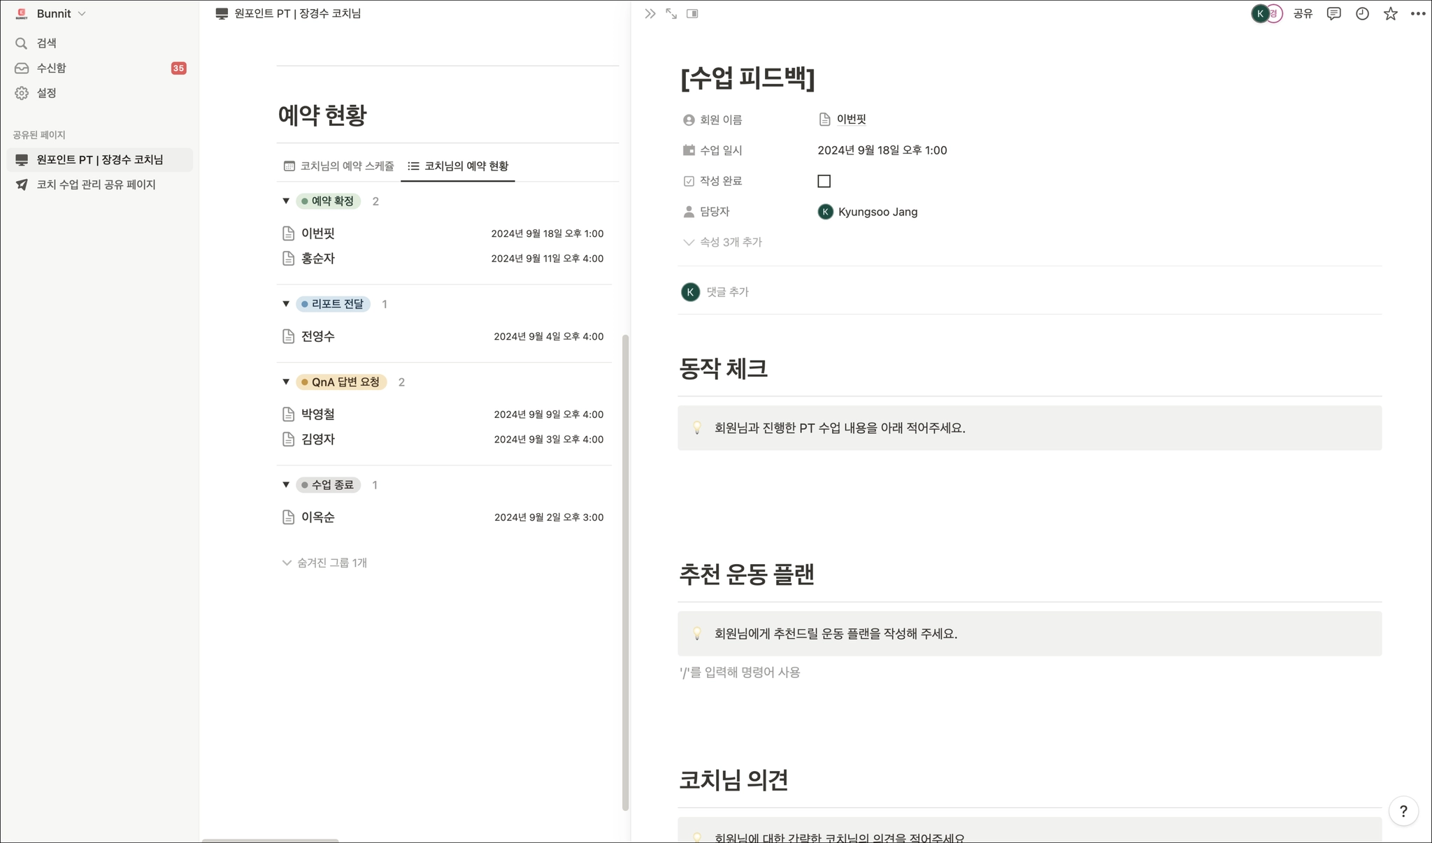Open page in full screen via expand arrows
The width and height of the screenshot is (1432, 843).
point(671,14)
